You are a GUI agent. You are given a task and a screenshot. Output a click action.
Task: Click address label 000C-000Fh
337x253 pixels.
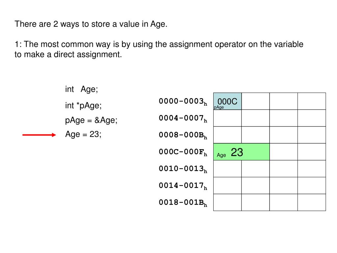pyautogui.click(x=183, y=152)
